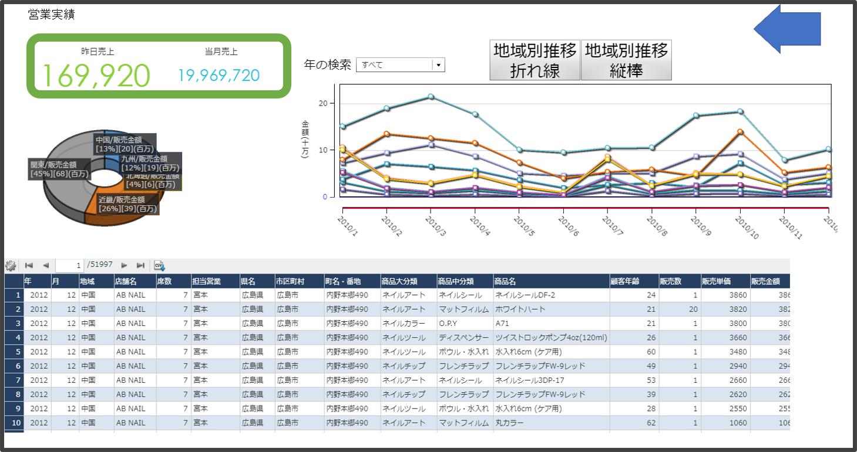The image size is (857, 452).
Task: Click the blue back arrow
Action: [787, 26]
